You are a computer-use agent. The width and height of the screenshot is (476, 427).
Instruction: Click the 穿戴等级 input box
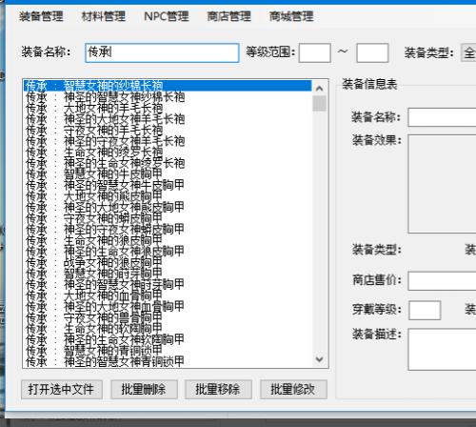pyautogui.click(x=425, y=310)
